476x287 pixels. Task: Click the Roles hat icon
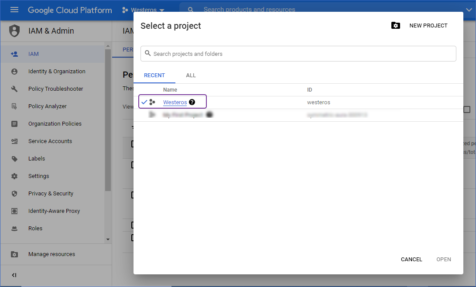coord(14,229)
